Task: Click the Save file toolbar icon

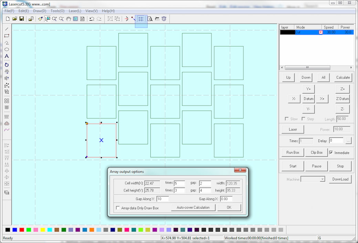Action: click(22, 19)
